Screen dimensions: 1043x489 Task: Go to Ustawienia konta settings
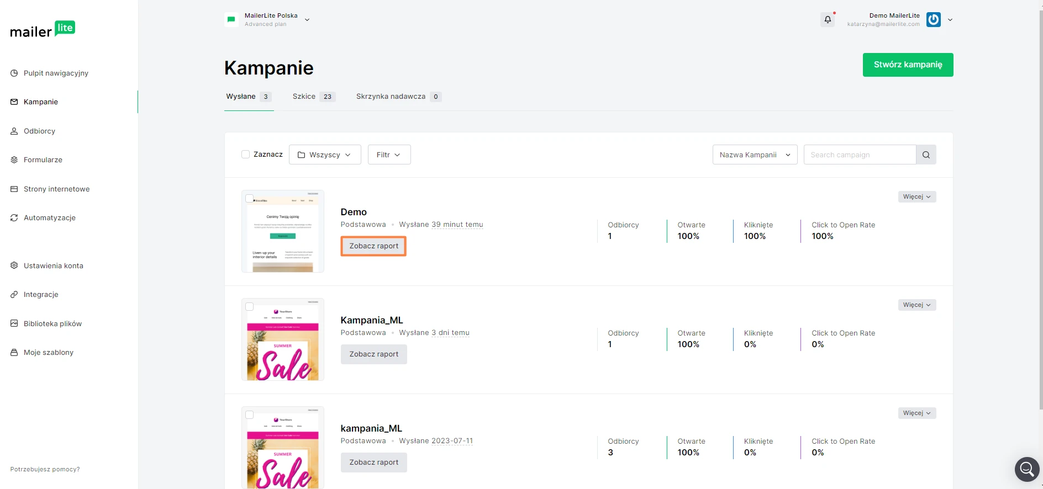click(53, 265)
